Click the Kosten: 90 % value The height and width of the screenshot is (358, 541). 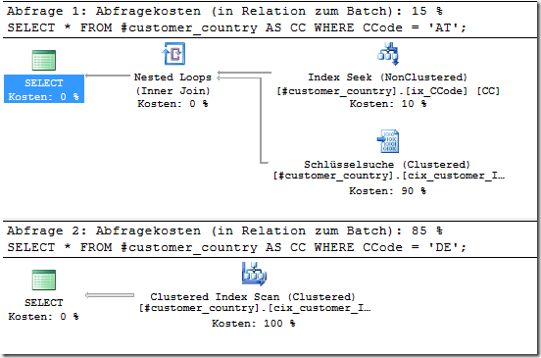(x=387, y=191)
